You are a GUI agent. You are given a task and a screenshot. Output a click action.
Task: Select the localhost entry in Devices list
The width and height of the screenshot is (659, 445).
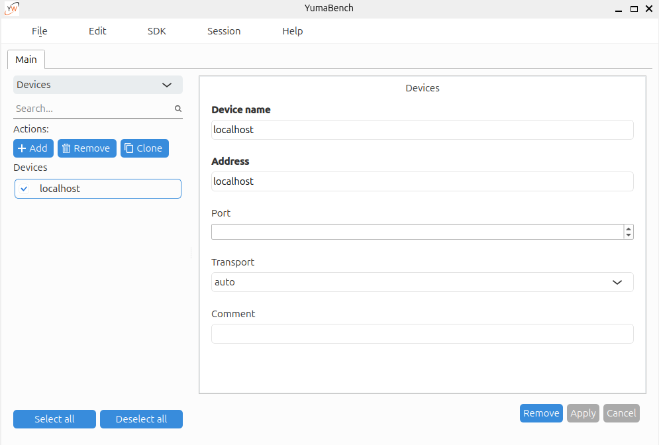tap(98, 189)
